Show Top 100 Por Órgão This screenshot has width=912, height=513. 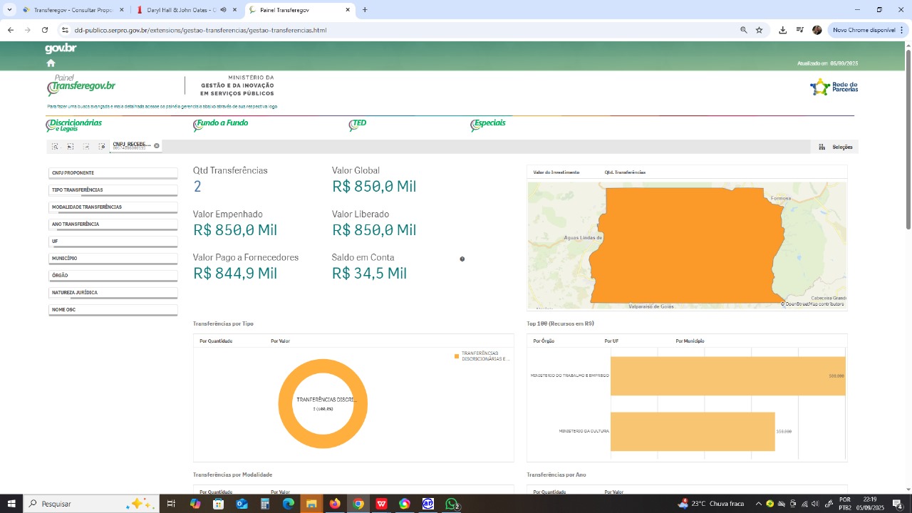544,341
